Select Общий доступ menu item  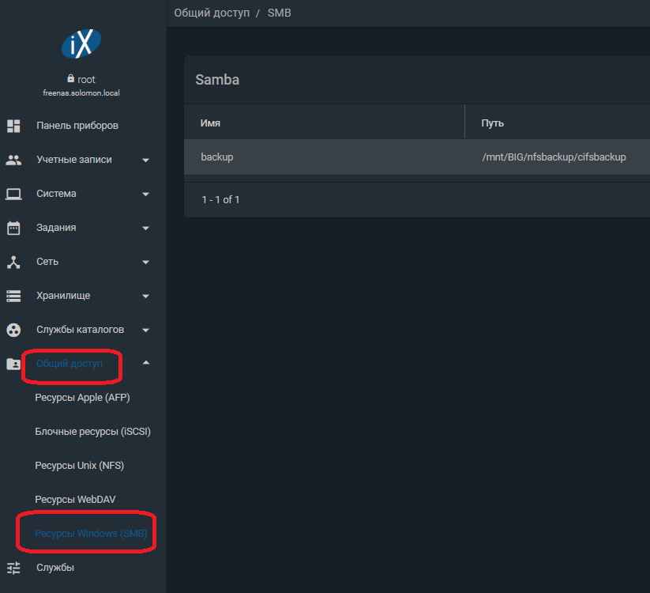click(x=70, y=364)
